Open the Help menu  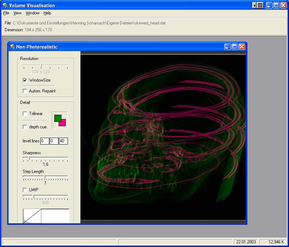[47, 13]
